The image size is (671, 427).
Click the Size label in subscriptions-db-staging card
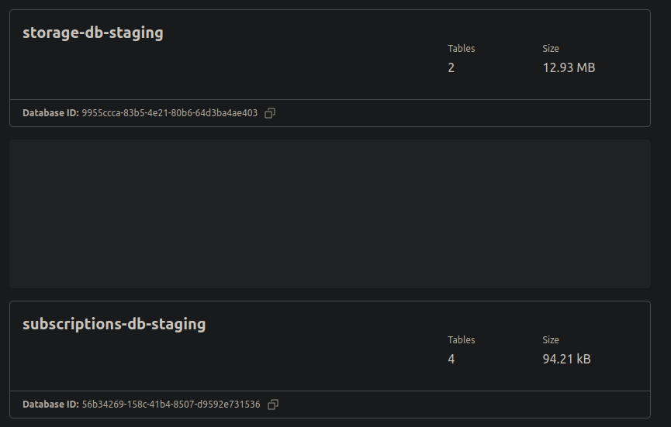(551, 340)
